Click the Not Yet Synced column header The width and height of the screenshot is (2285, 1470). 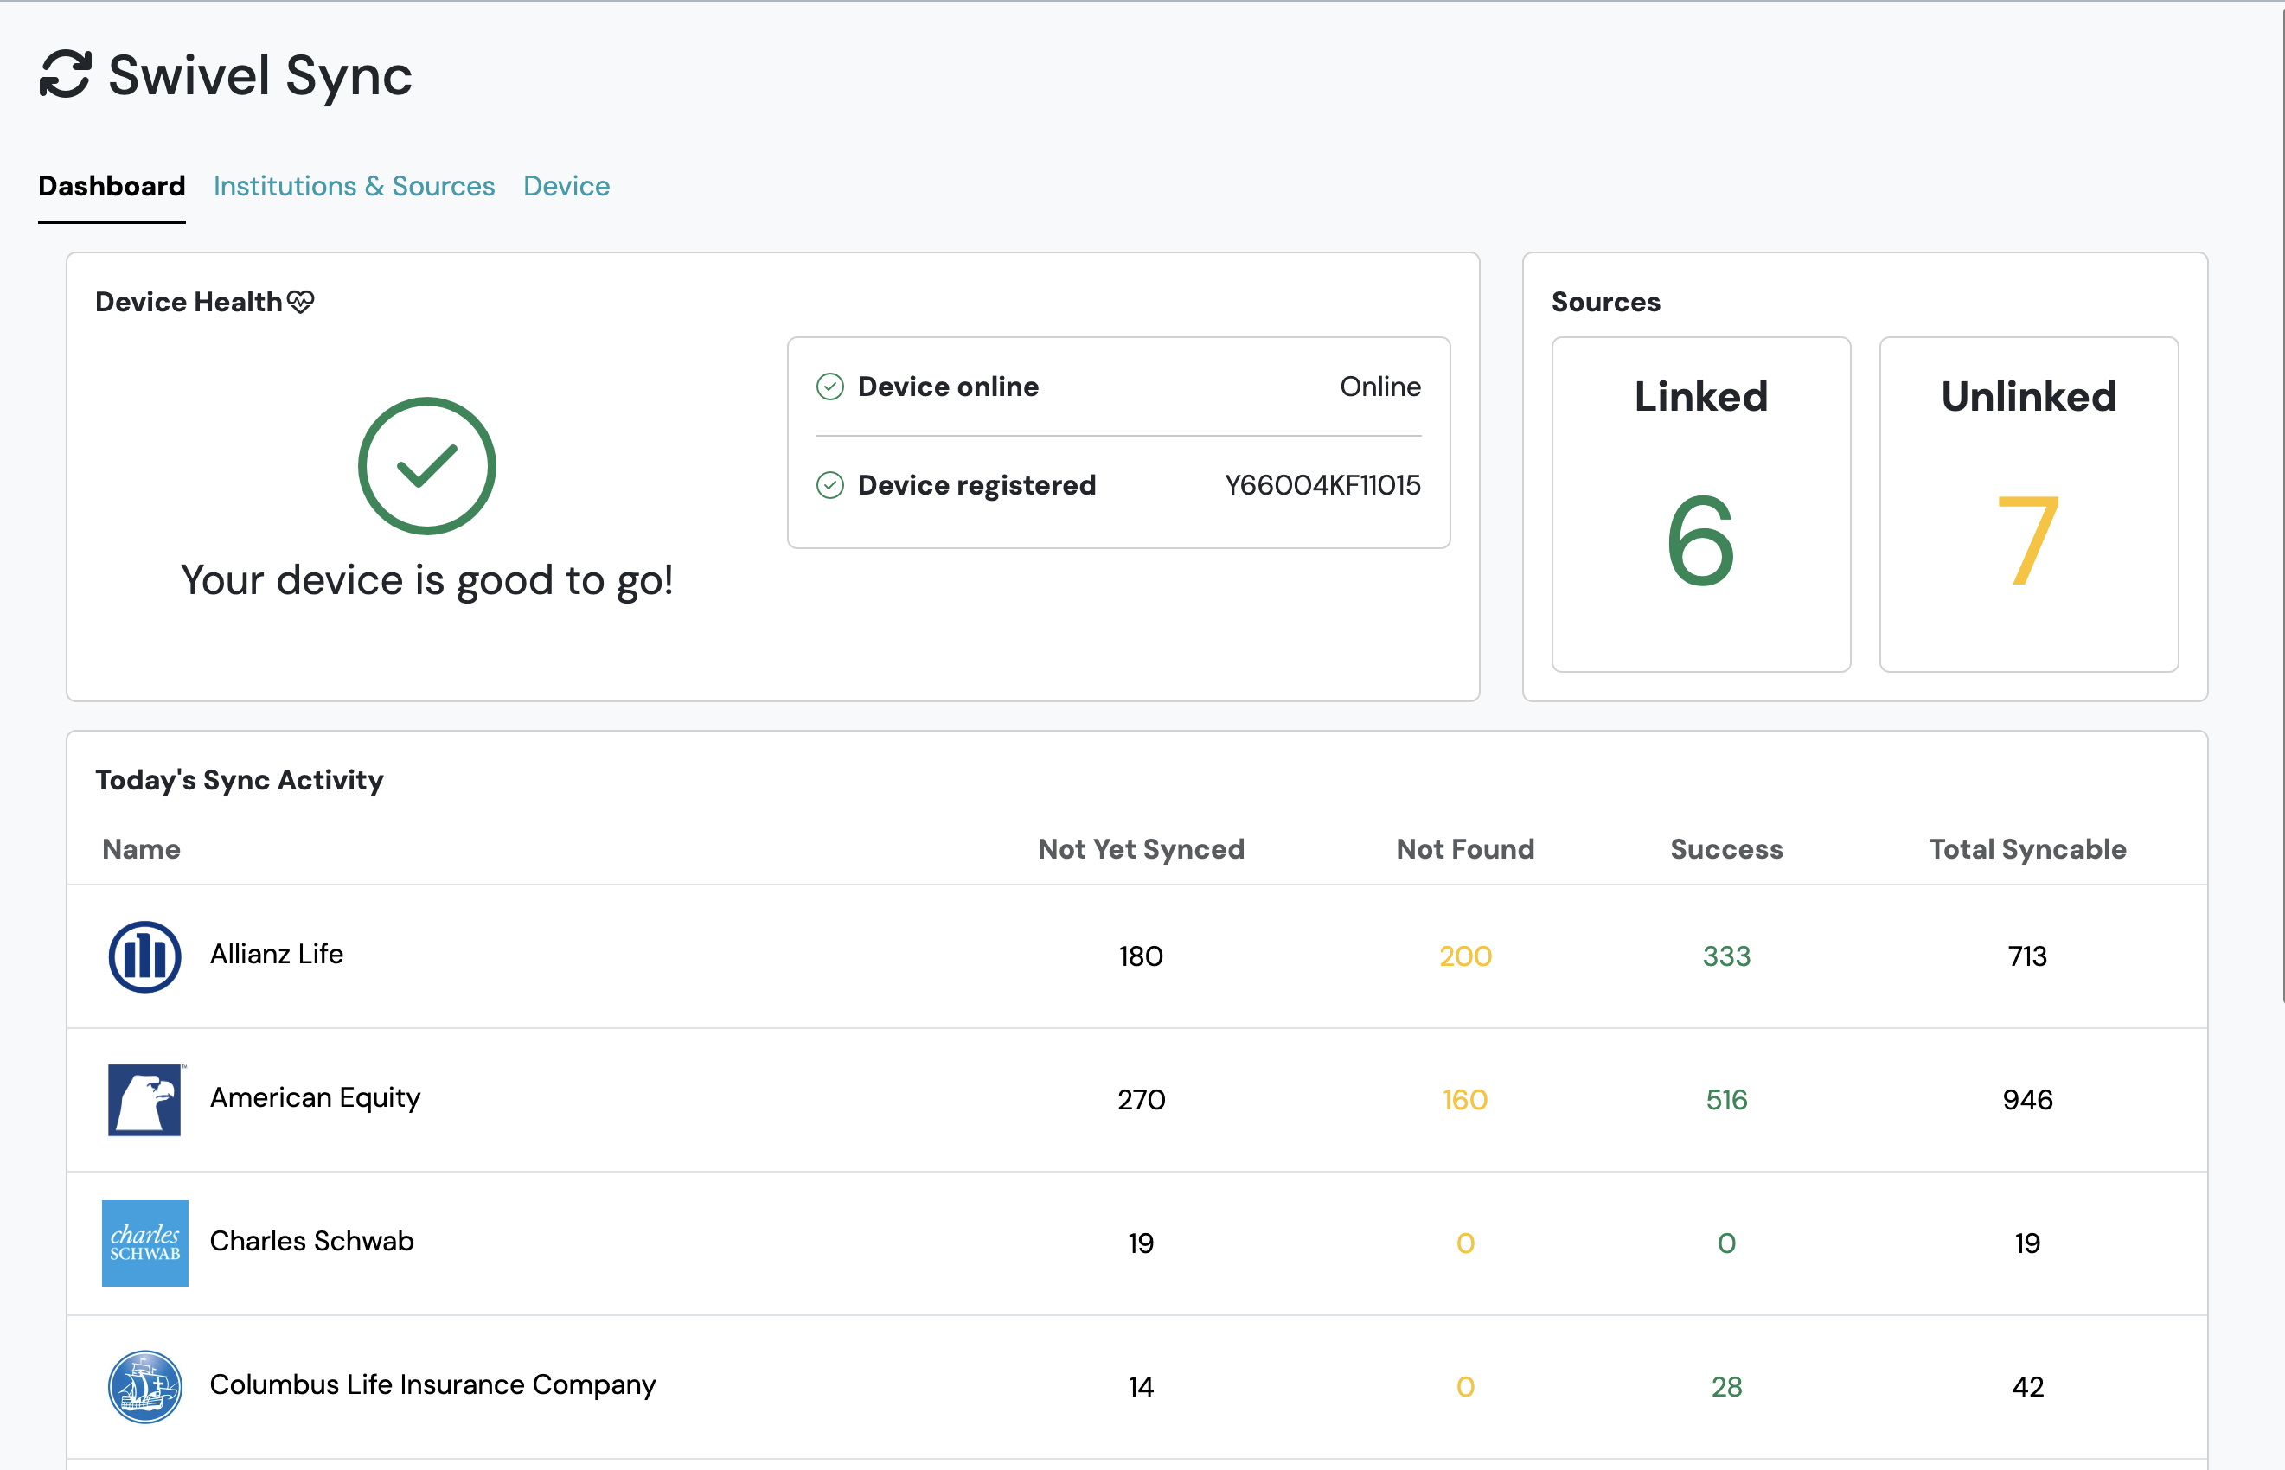pyautogui.click(x=1141, y=849)
